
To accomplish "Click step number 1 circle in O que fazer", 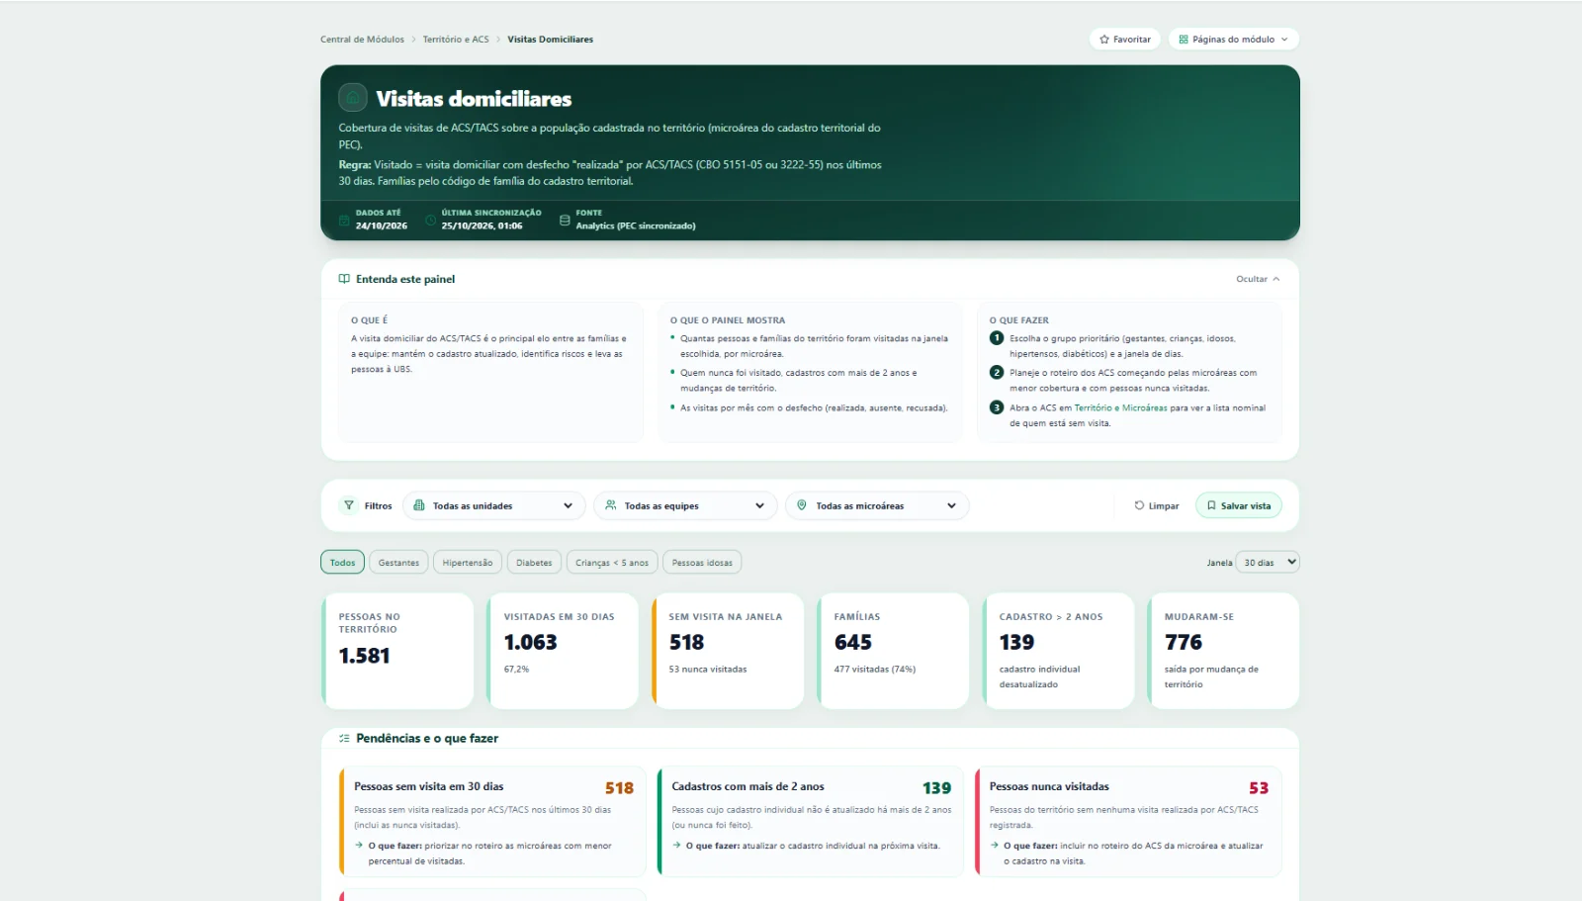I will pyautogui.click(x=997, y=338).
